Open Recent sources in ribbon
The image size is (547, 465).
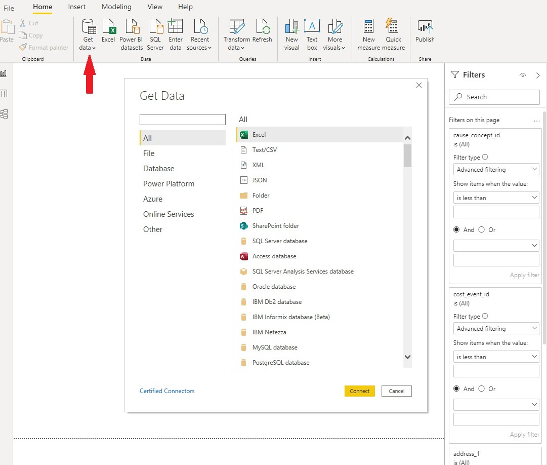click(x=199, y=34)
